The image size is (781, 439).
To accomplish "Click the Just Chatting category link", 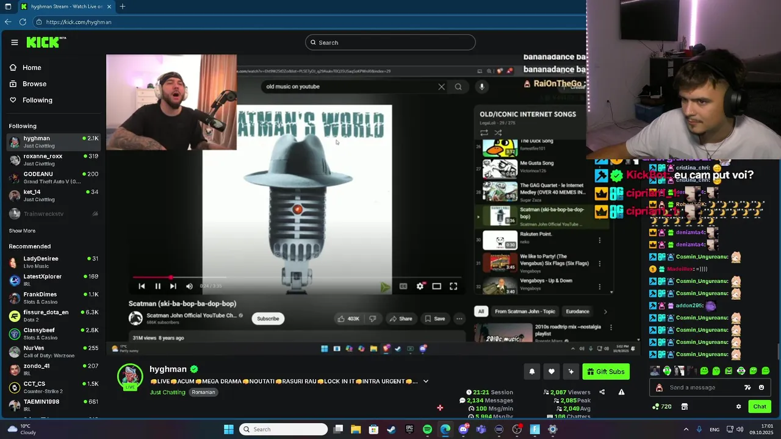I will tap(167, 392).
